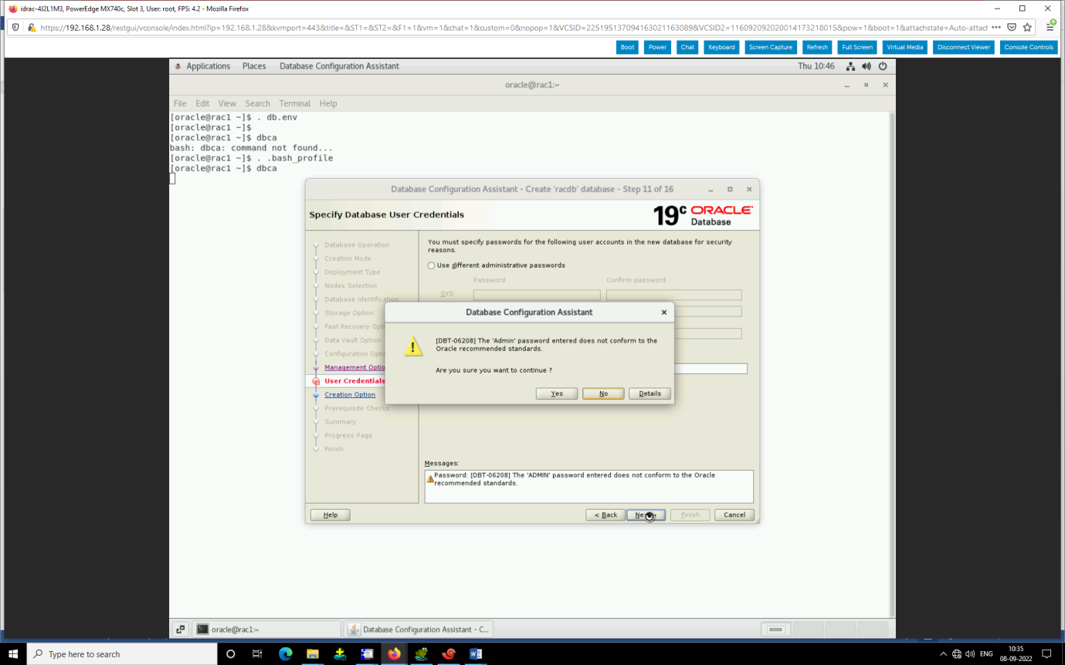Click the Cancel button in wizard
Image resolution: width=1065 pixels, height=665 pixels.
tap(734, 515)
